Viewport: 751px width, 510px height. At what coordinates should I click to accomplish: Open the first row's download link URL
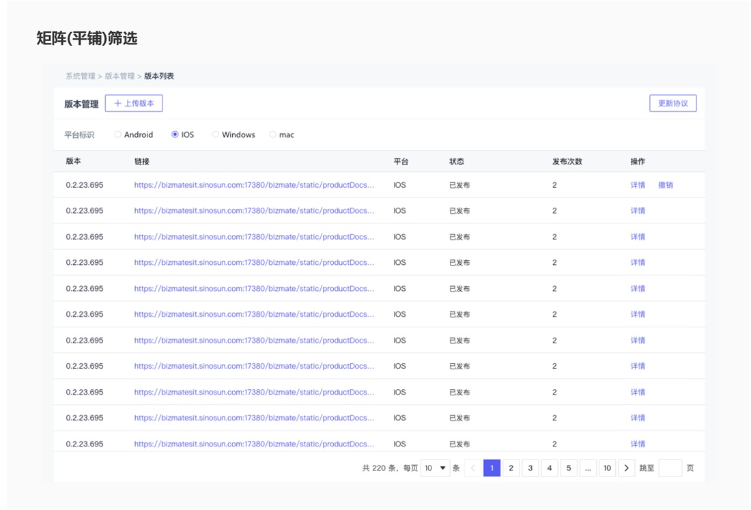click(254, 185)
